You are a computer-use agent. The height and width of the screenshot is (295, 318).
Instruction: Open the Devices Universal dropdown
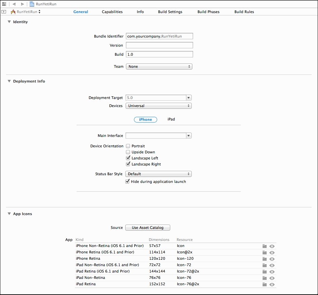(158, 106)
